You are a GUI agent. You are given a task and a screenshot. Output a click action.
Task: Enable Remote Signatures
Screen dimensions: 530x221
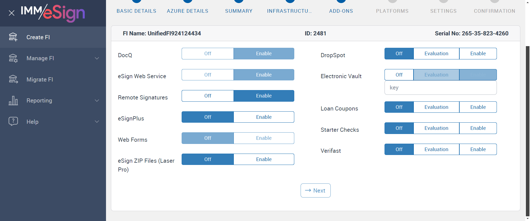tap(264, 96)
